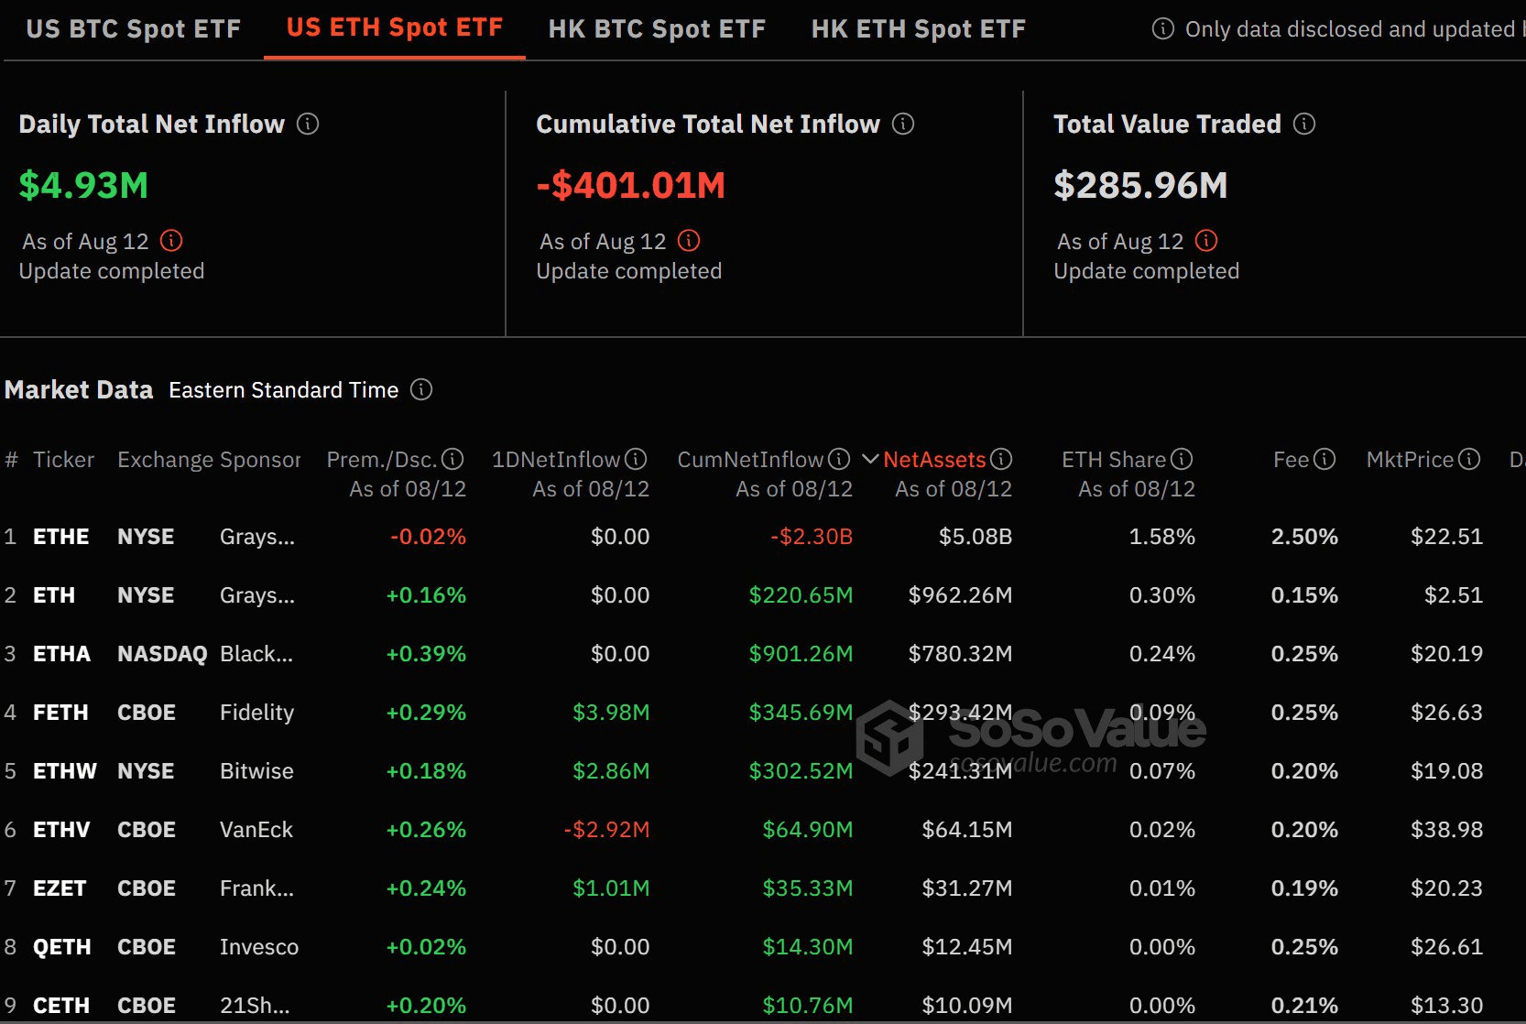Click red alert icon under Daily Total Net Inflow
This screenshot has height=1024, width=1526.
(171, 241)
